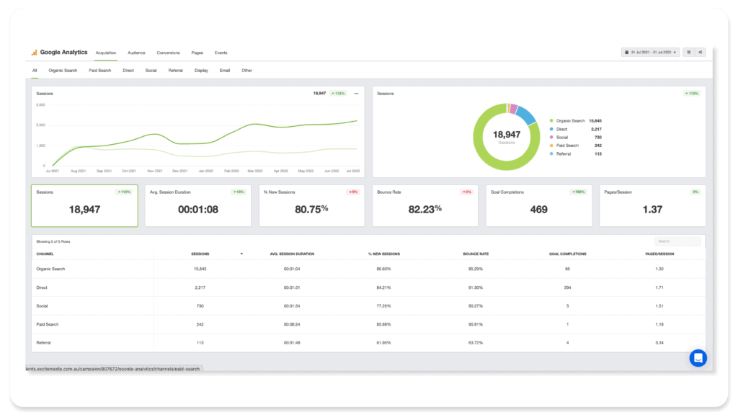Select the Avg. Session Duration card
Viewport: 738px width, 415px height.
(197, 205)
